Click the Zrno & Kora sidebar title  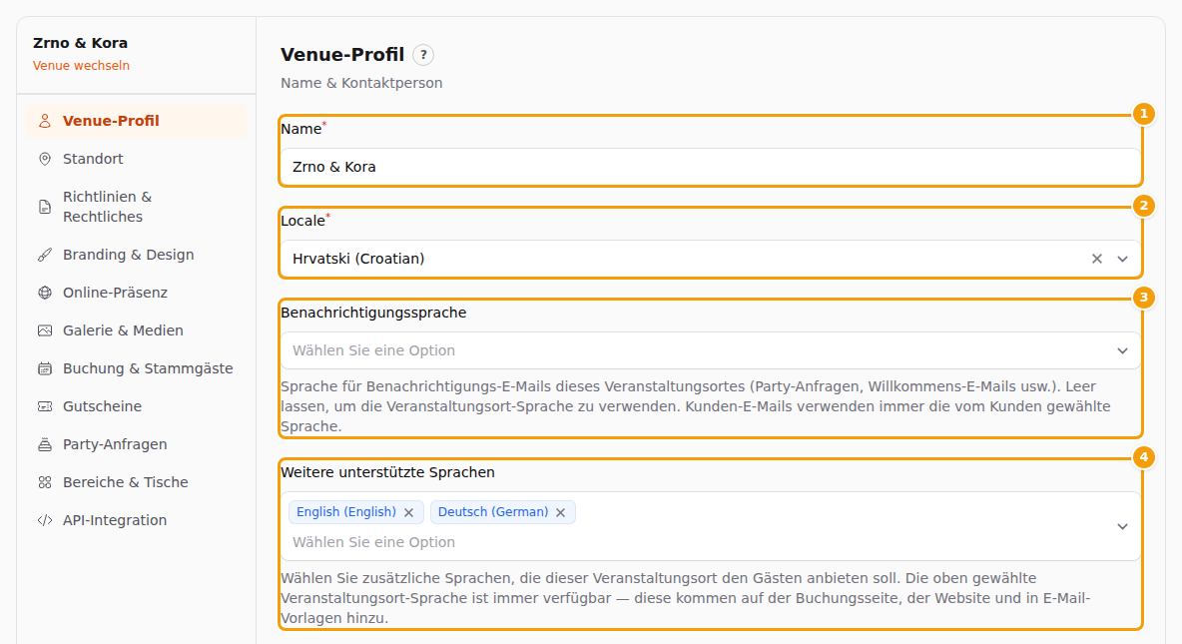coord(80,43)
